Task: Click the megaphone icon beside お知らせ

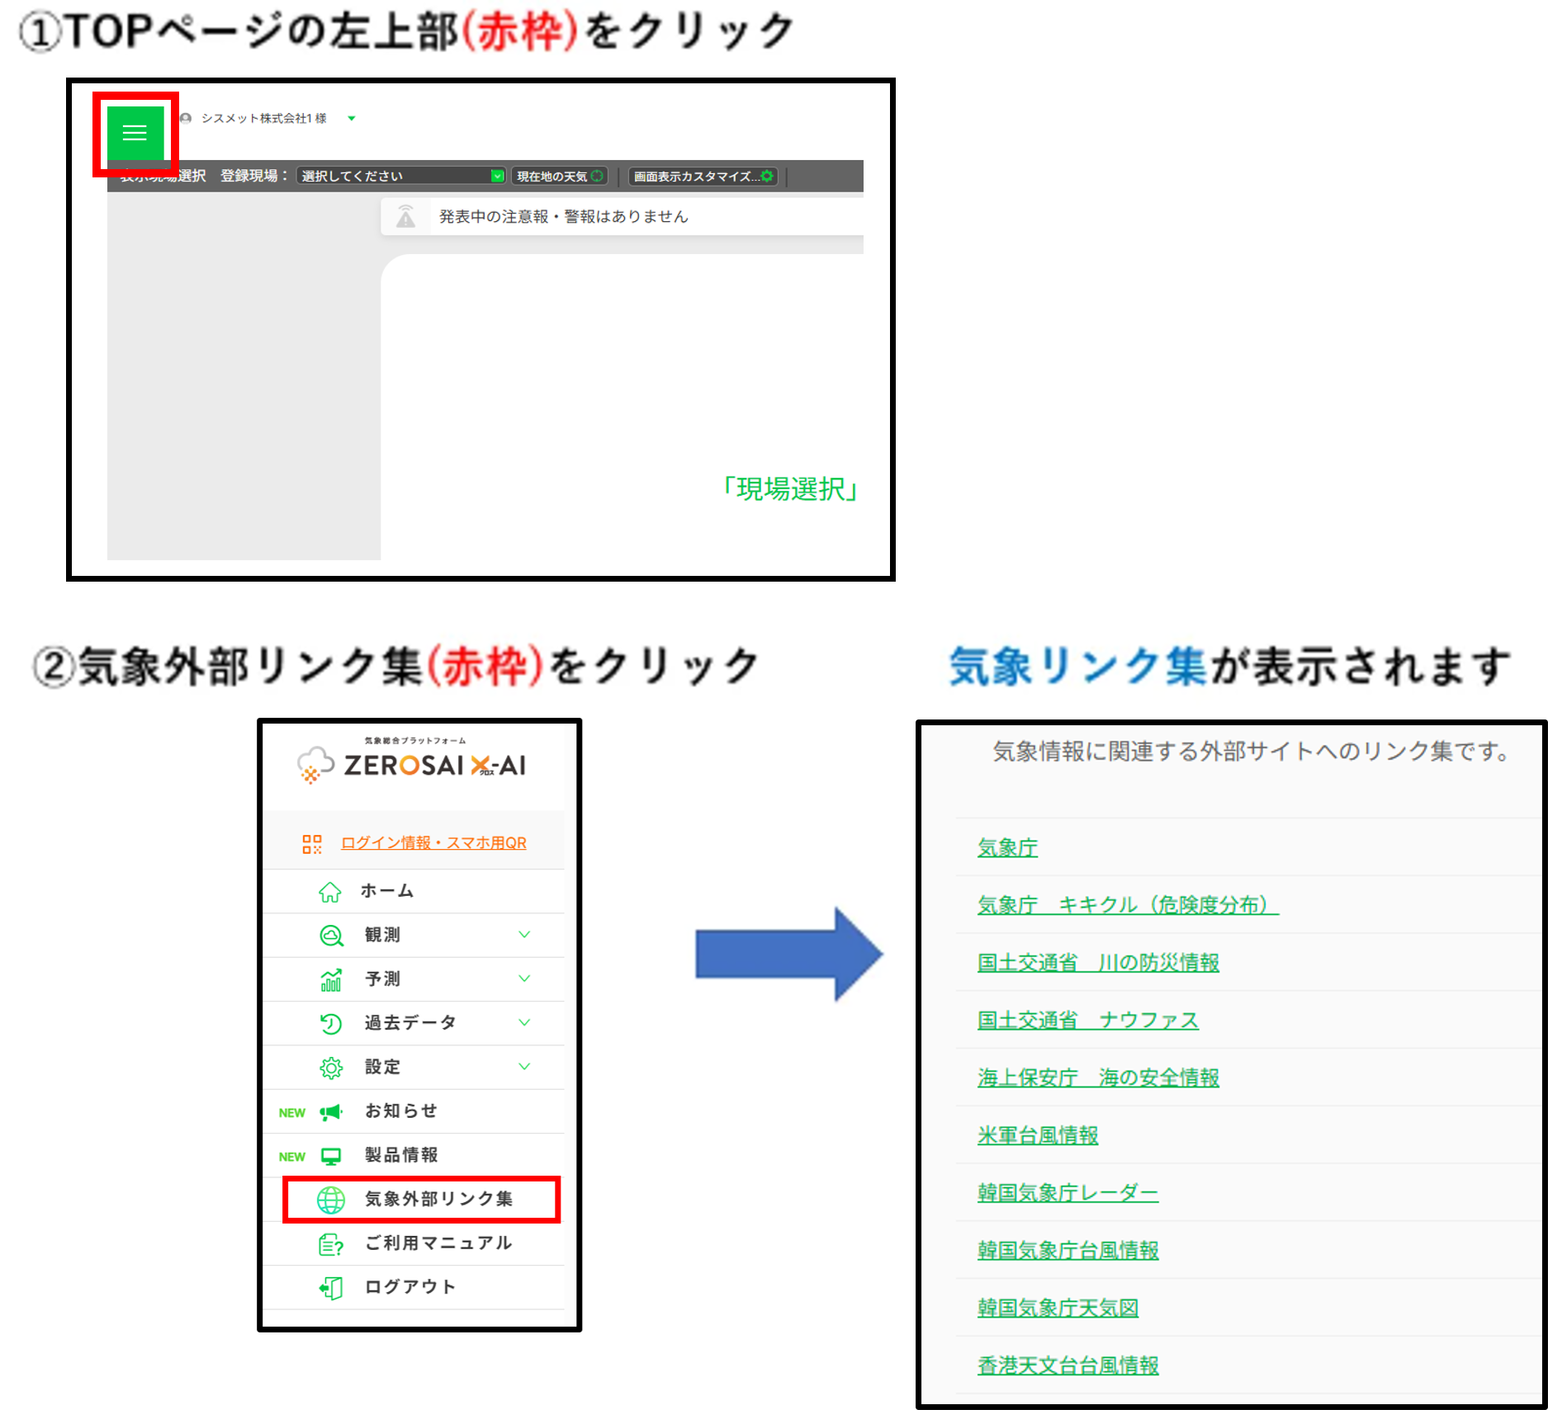Action: click(330, 1112)
